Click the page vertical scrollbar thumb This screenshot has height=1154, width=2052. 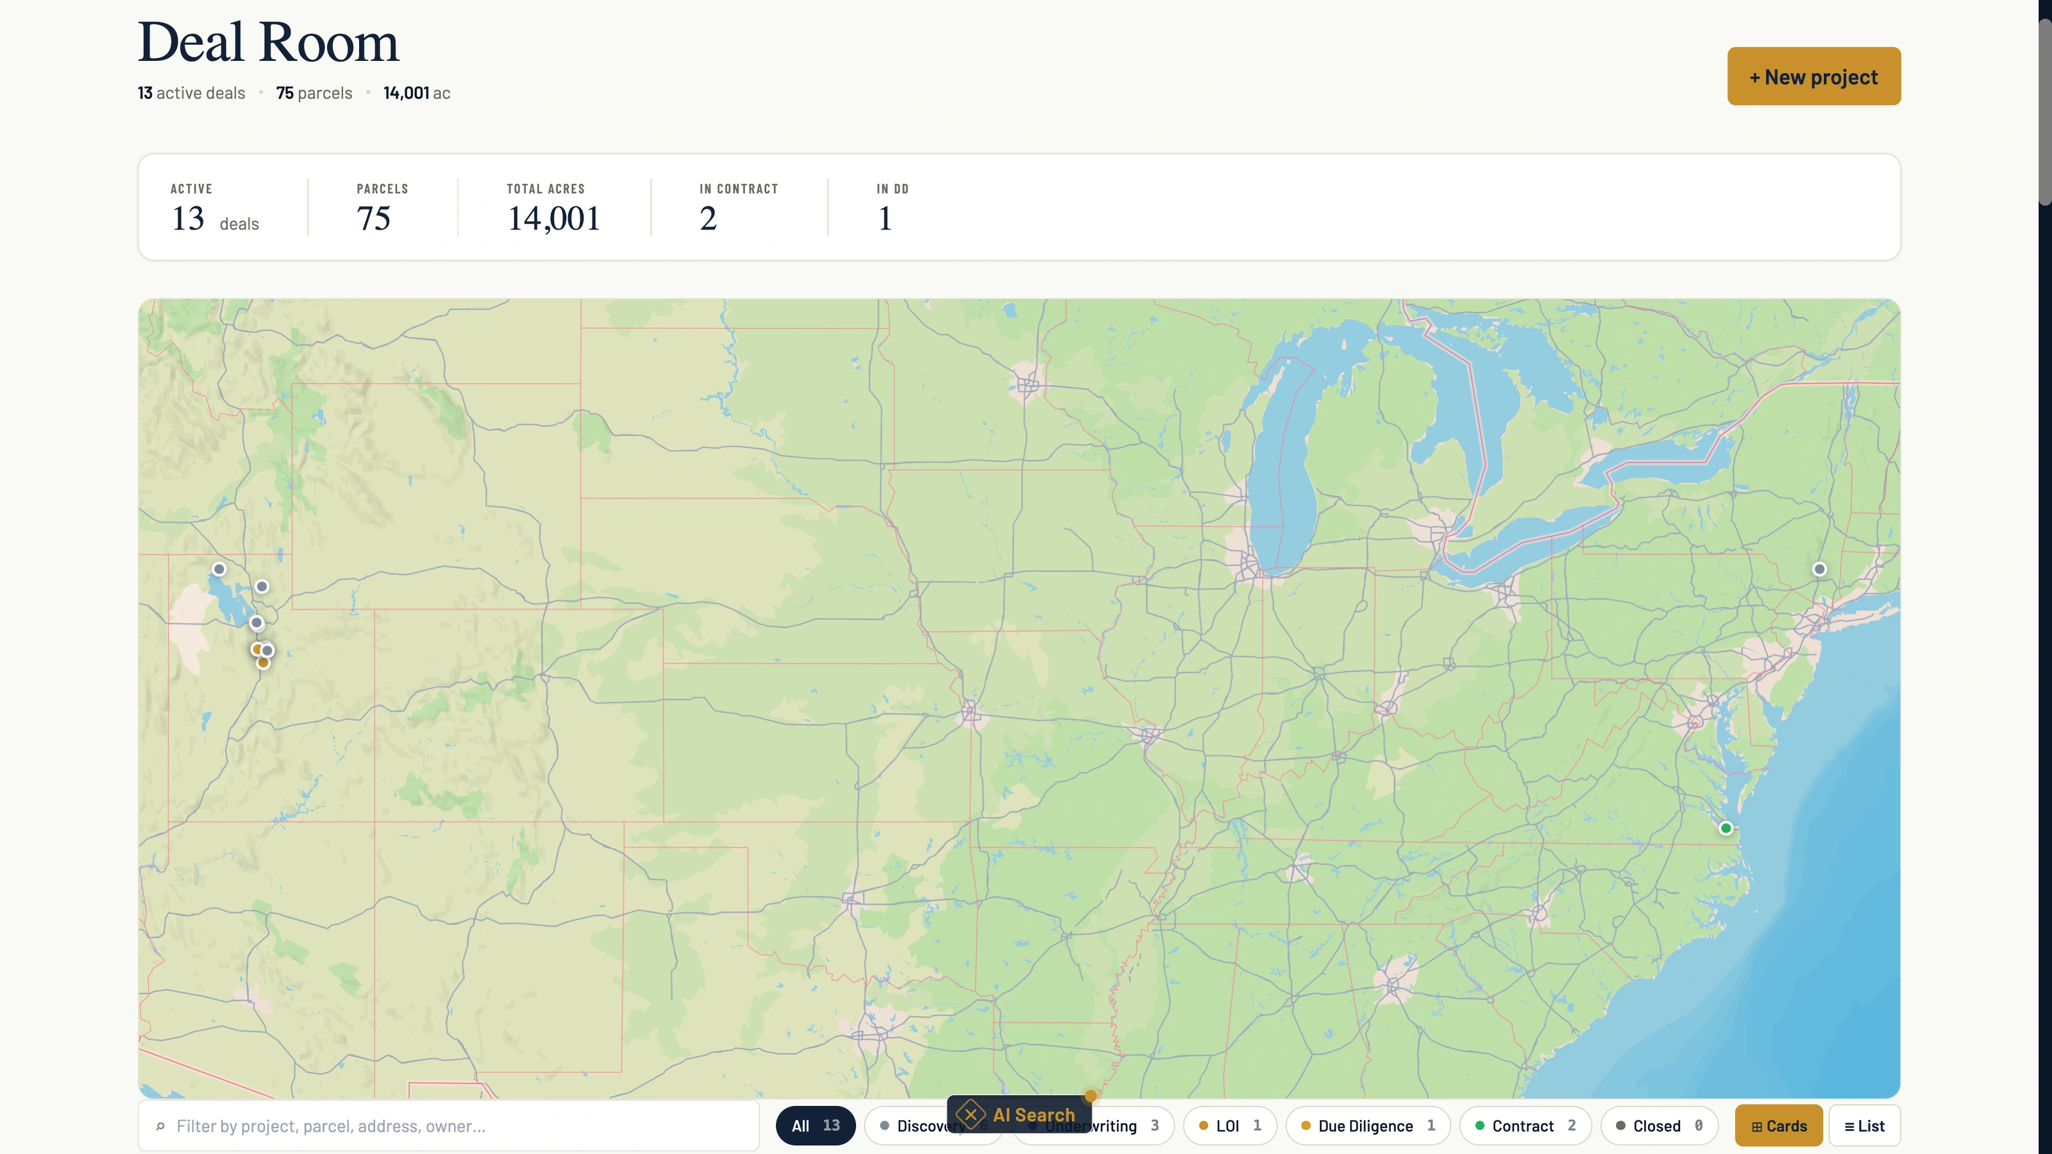click(2045, 112)
